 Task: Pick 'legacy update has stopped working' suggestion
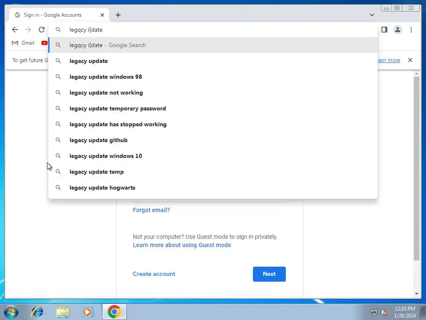(213, 124)
